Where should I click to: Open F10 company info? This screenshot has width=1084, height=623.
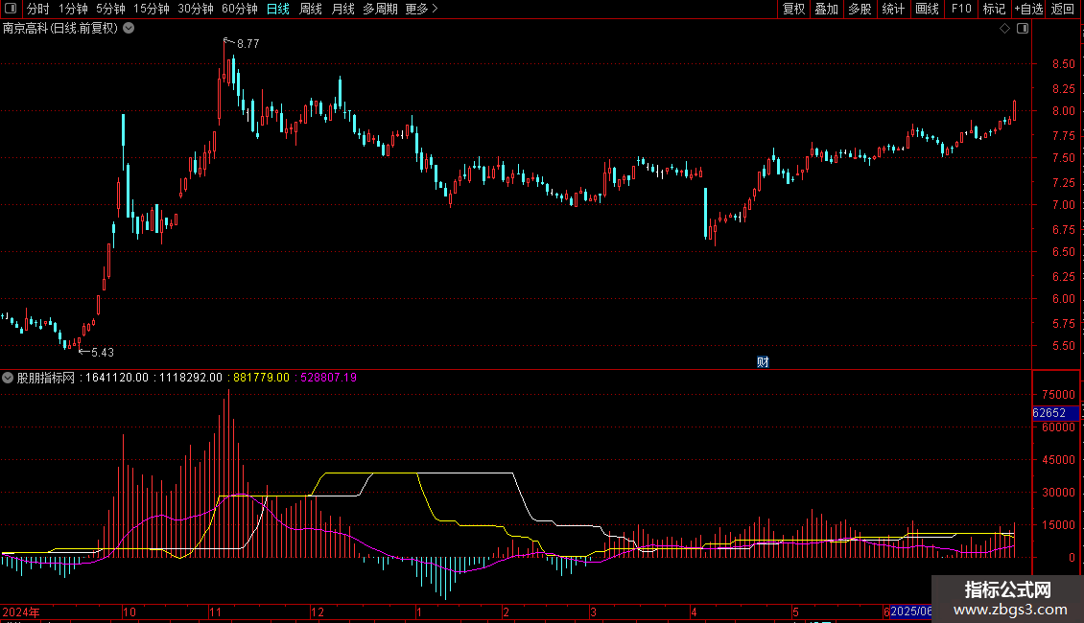(x=961, y=9)
